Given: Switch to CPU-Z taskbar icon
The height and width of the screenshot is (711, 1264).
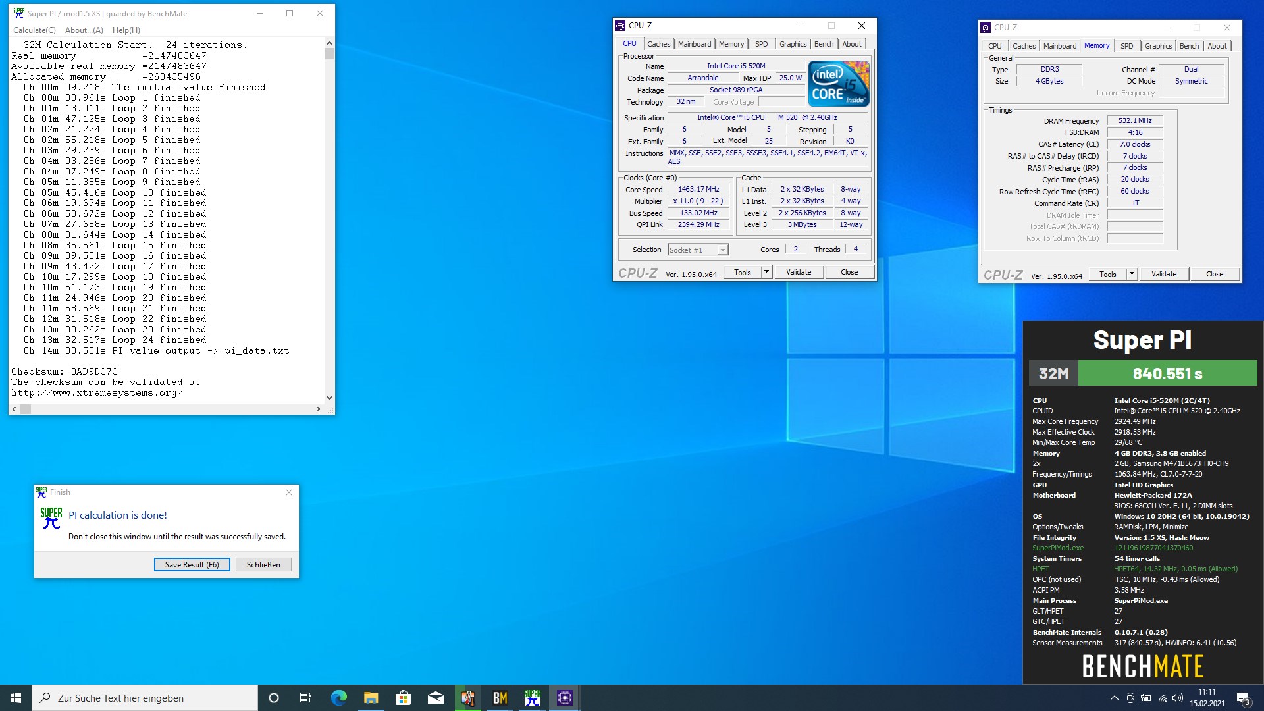Looking at the screenshot, I should click(565, 698).
